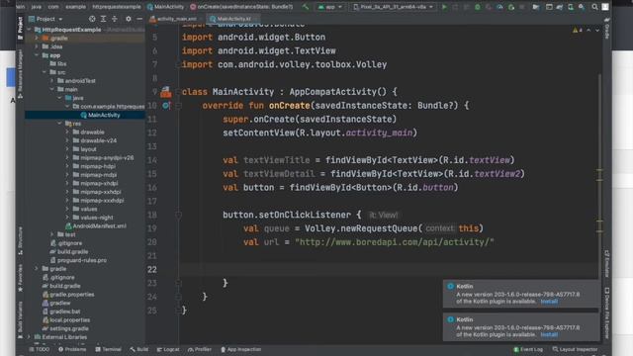This screenshot has width=633, height=356.
Task: Open the Pixel 3a device selector dropdown
Action: [394, 7]
